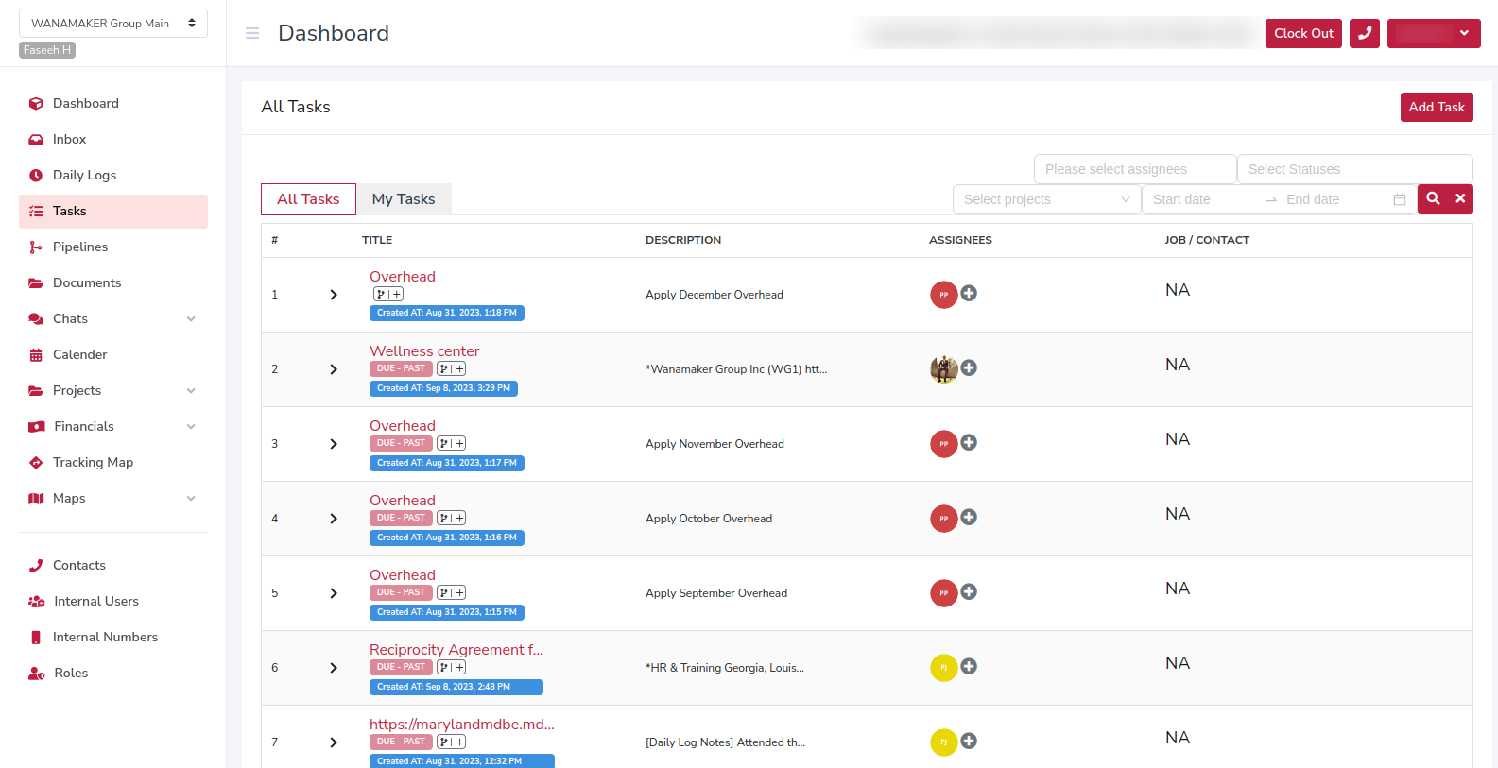The width and height of the screenshot is (1498, 768).
Task: Expand row 1 Overhead task details
Action: click(334, 295)
